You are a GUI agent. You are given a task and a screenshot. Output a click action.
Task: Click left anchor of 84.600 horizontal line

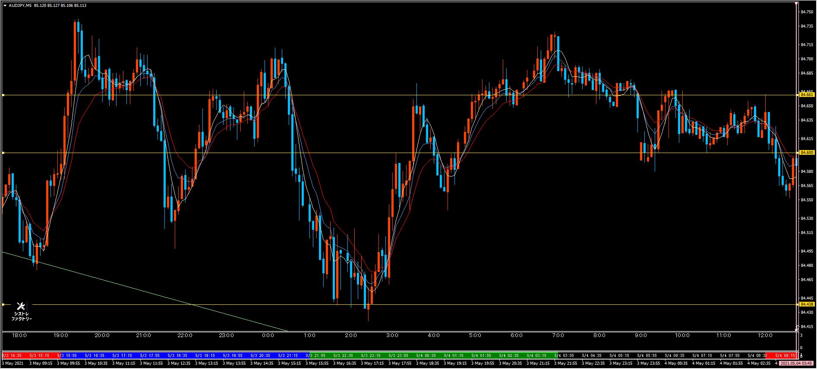coord(3,153)
